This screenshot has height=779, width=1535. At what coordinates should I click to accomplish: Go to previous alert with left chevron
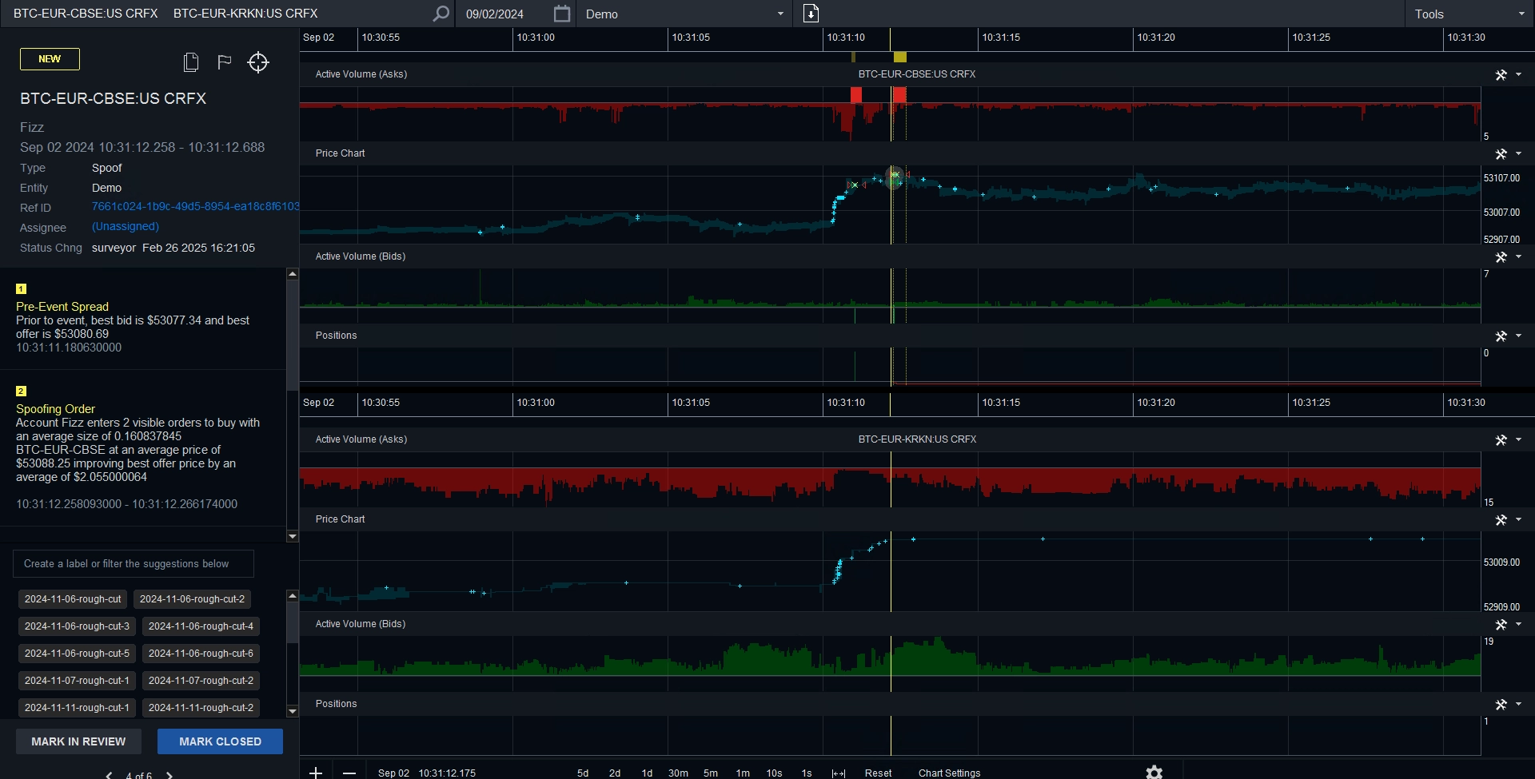click(109, 775)
